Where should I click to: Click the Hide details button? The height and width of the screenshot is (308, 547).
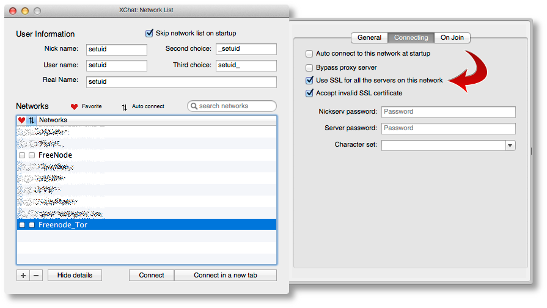click(x=75, y=275)
